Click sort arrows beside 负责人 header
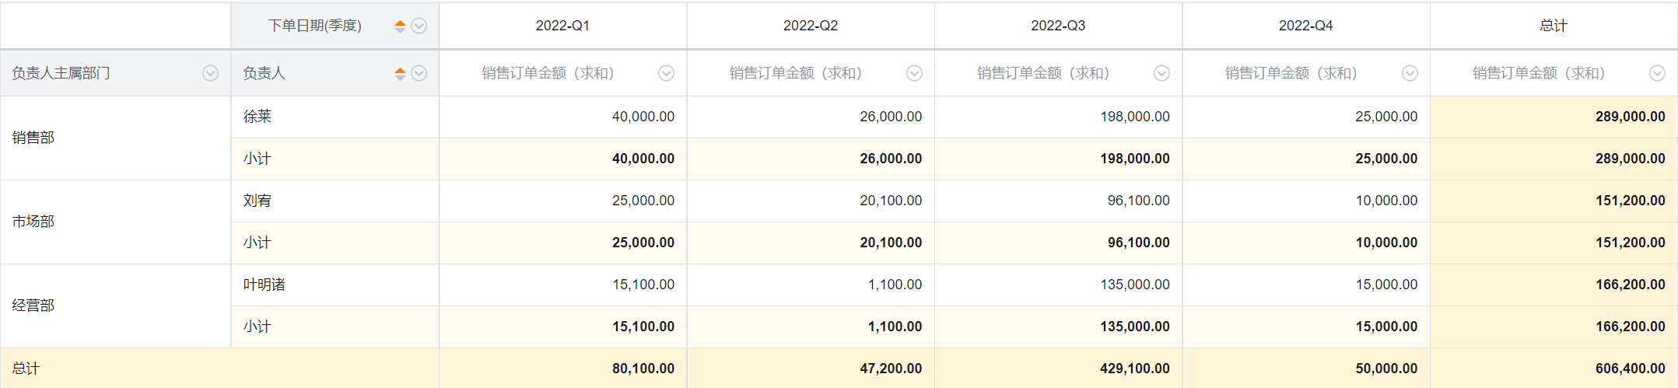Image resolution: width=1678 pixels, height=388 pixels. [x=400, y=73]
